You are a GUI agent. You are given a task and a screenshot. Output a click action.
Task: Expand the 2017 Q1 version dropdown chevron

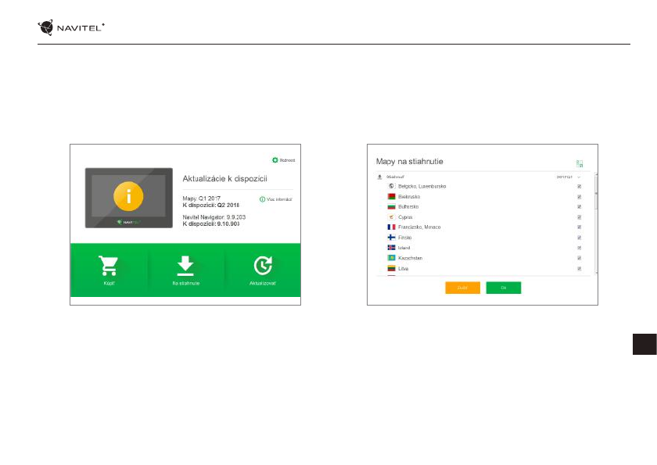click(x=579, y=177)
